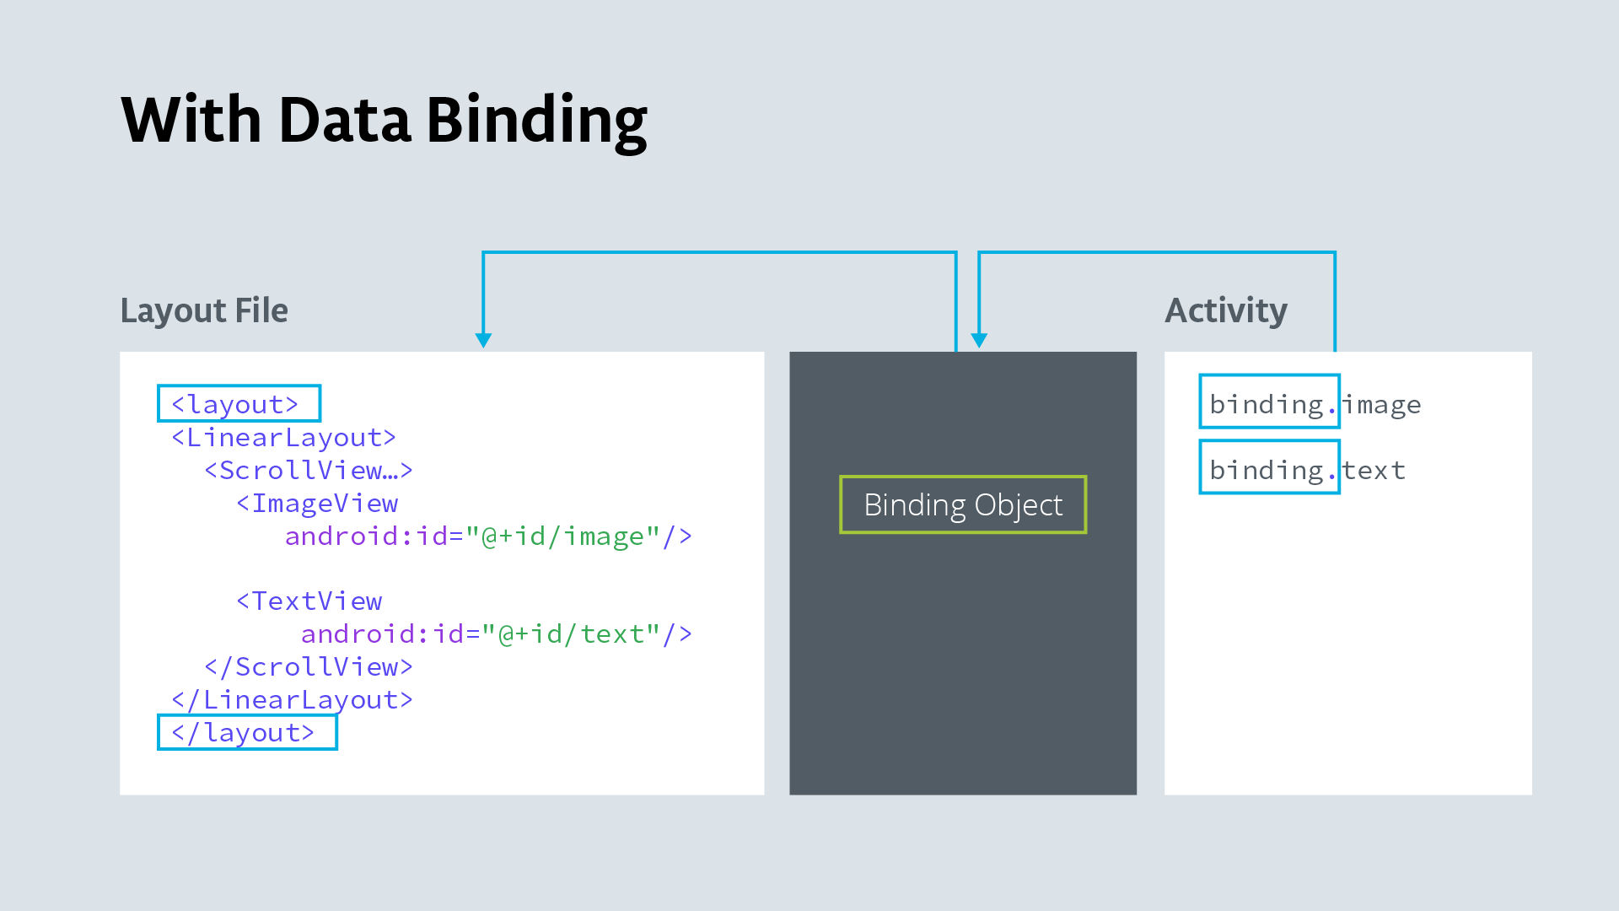Toggle visibility of Layout File panel
This screenshot has width=1619, height=911.
tap(203, 310)
